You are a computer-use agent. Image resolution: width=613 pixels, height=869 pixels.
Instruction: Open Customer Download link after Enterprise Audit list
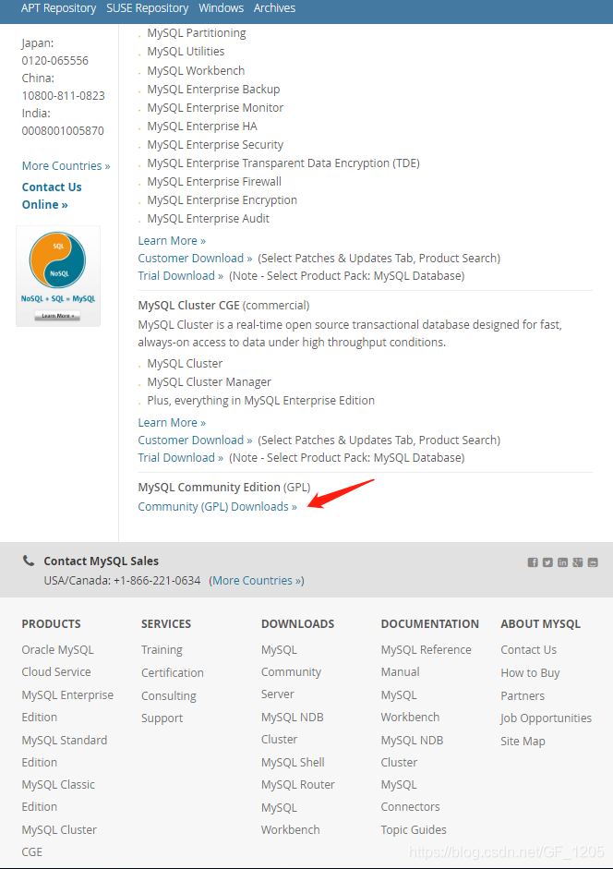point(195,259)
